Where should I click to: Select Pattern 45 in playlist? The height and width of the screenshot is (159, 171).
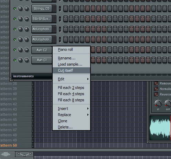coord(8,120)
